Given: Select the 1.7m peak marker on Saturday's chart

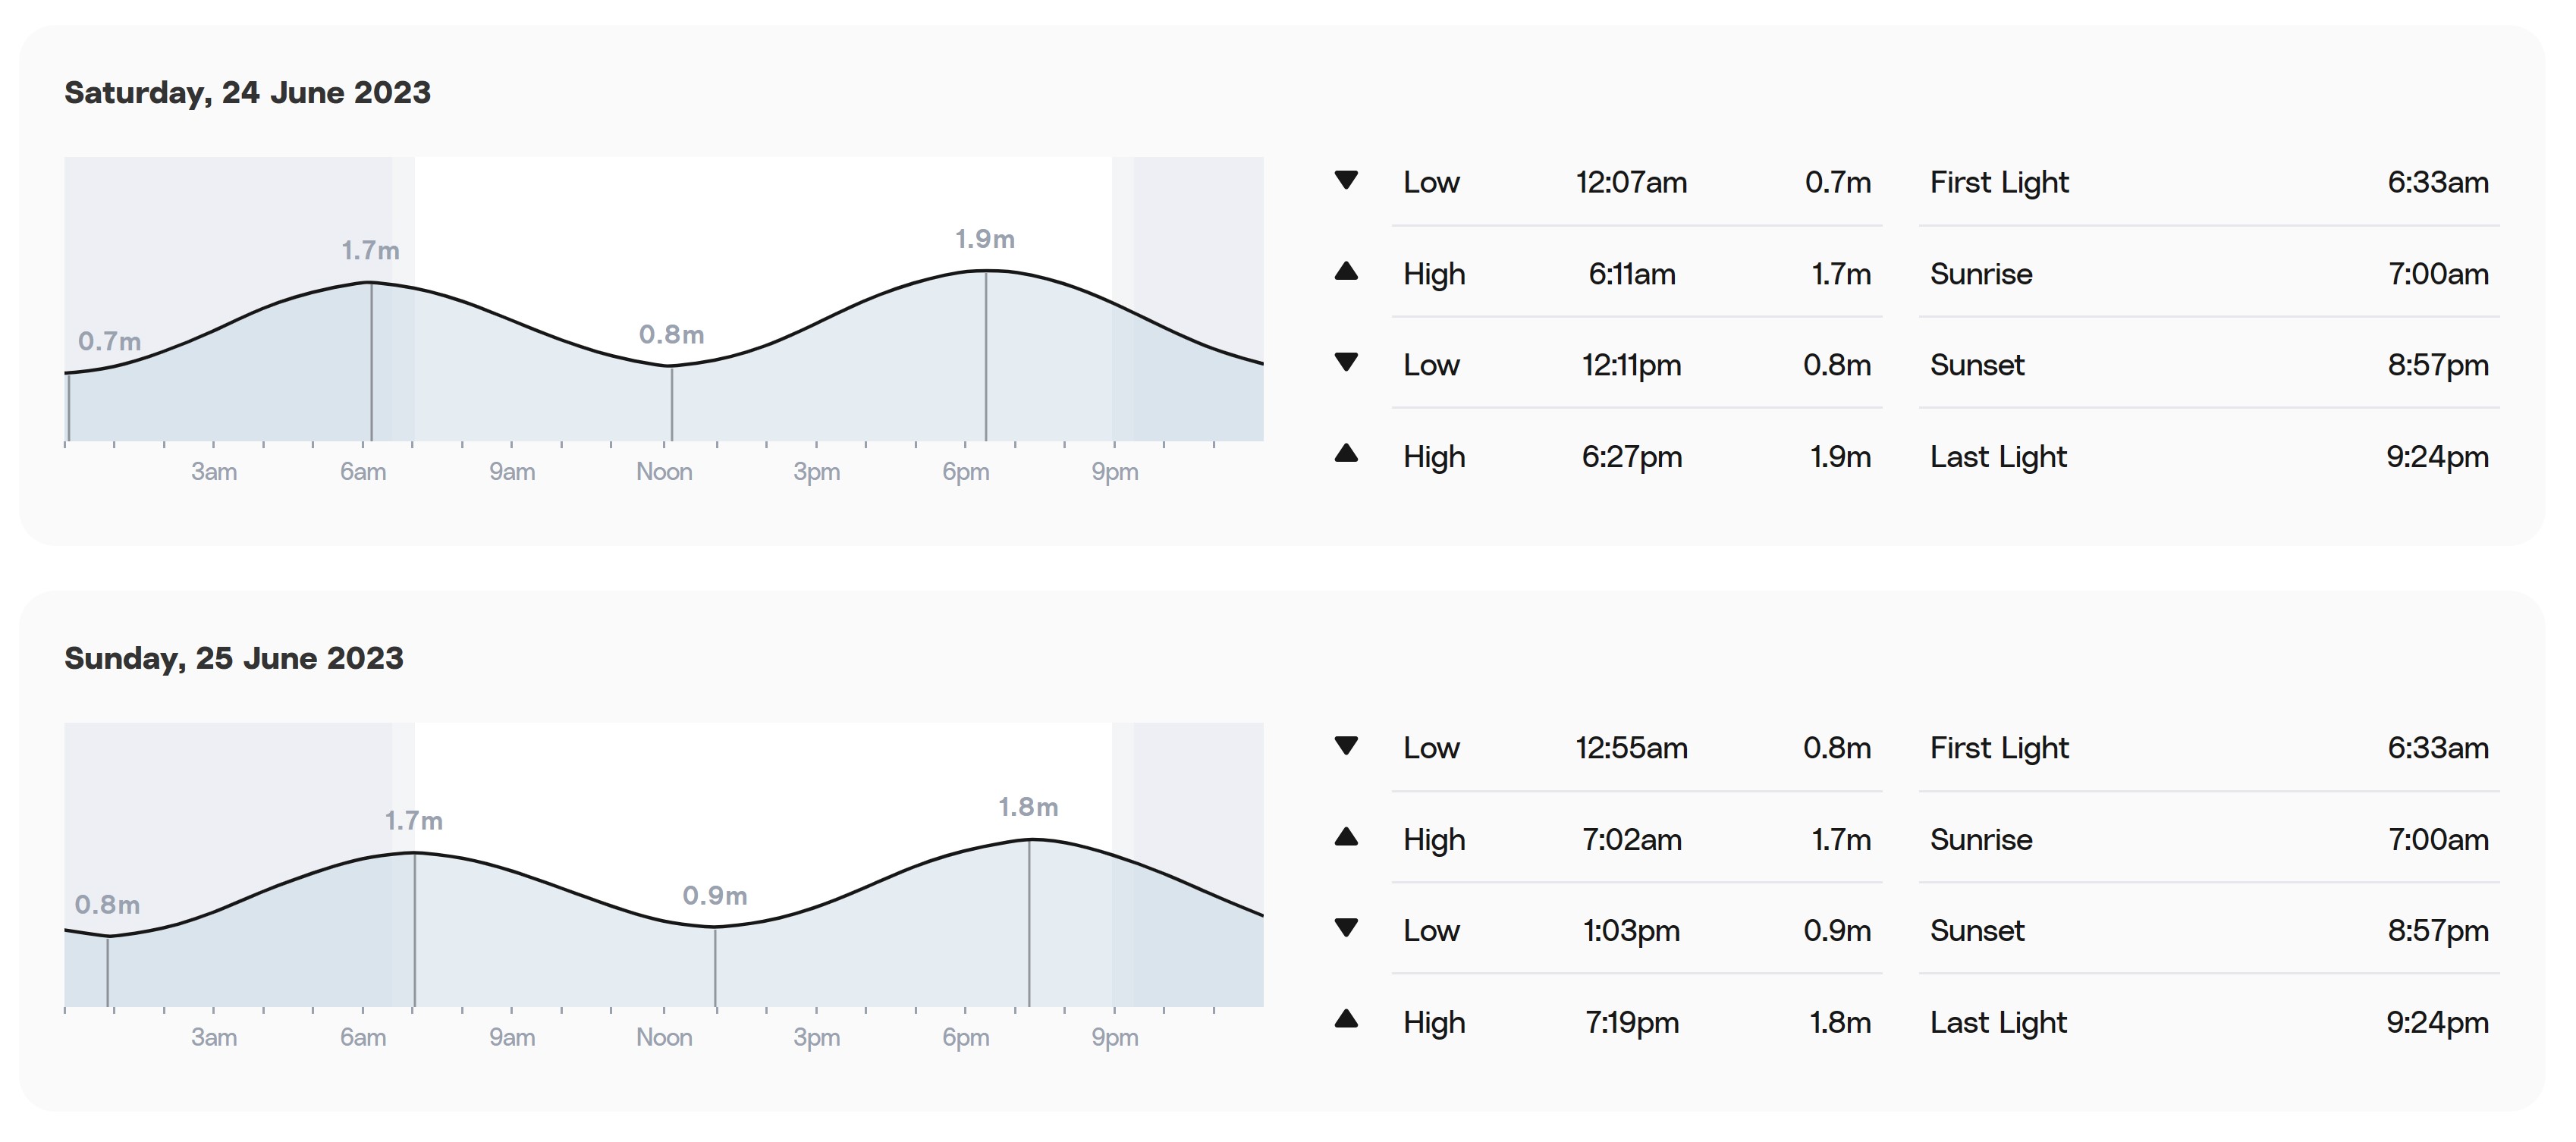Looking at the screenshot, I should 370,250.
